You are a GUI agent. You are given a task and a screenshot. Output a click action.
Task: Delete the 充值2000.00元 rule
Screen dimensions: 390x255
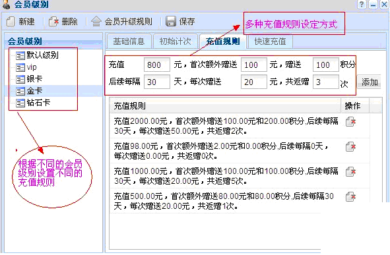(350, 122)
